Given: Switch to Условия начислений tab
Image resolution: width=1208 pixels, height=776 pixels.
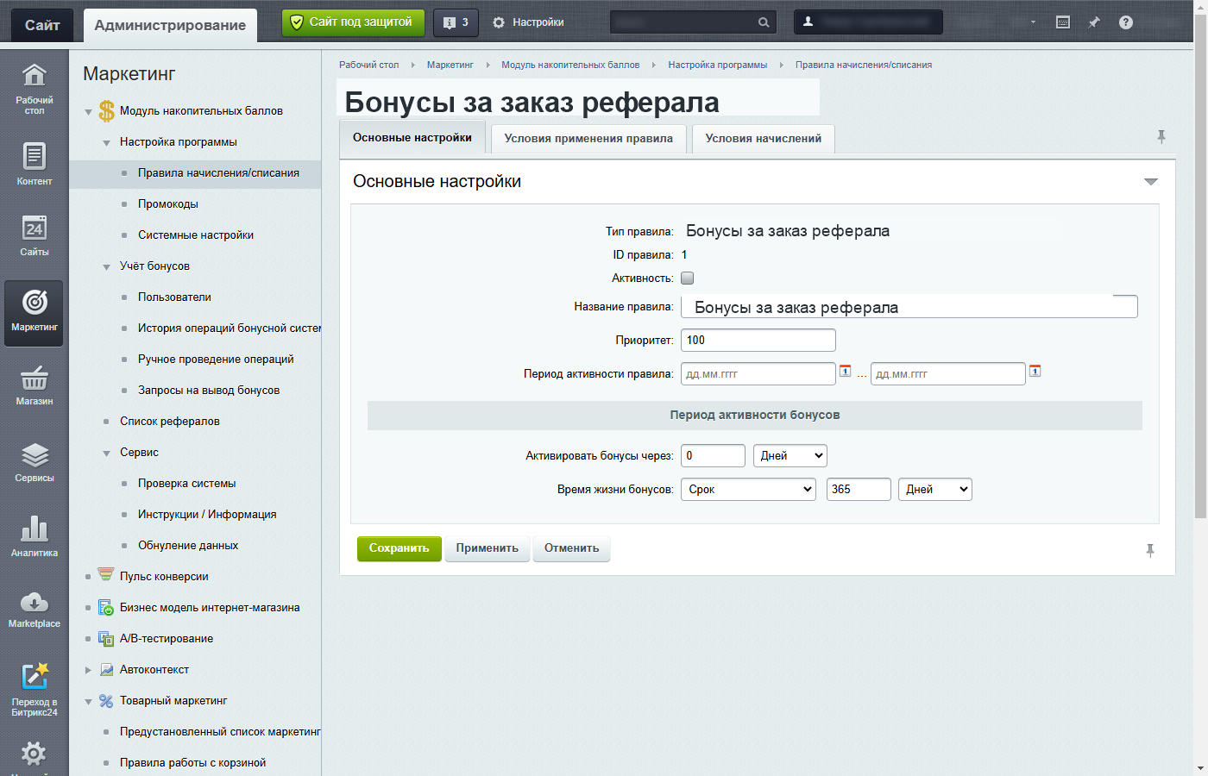Looking at the screenshot, I should pos(764,139).
